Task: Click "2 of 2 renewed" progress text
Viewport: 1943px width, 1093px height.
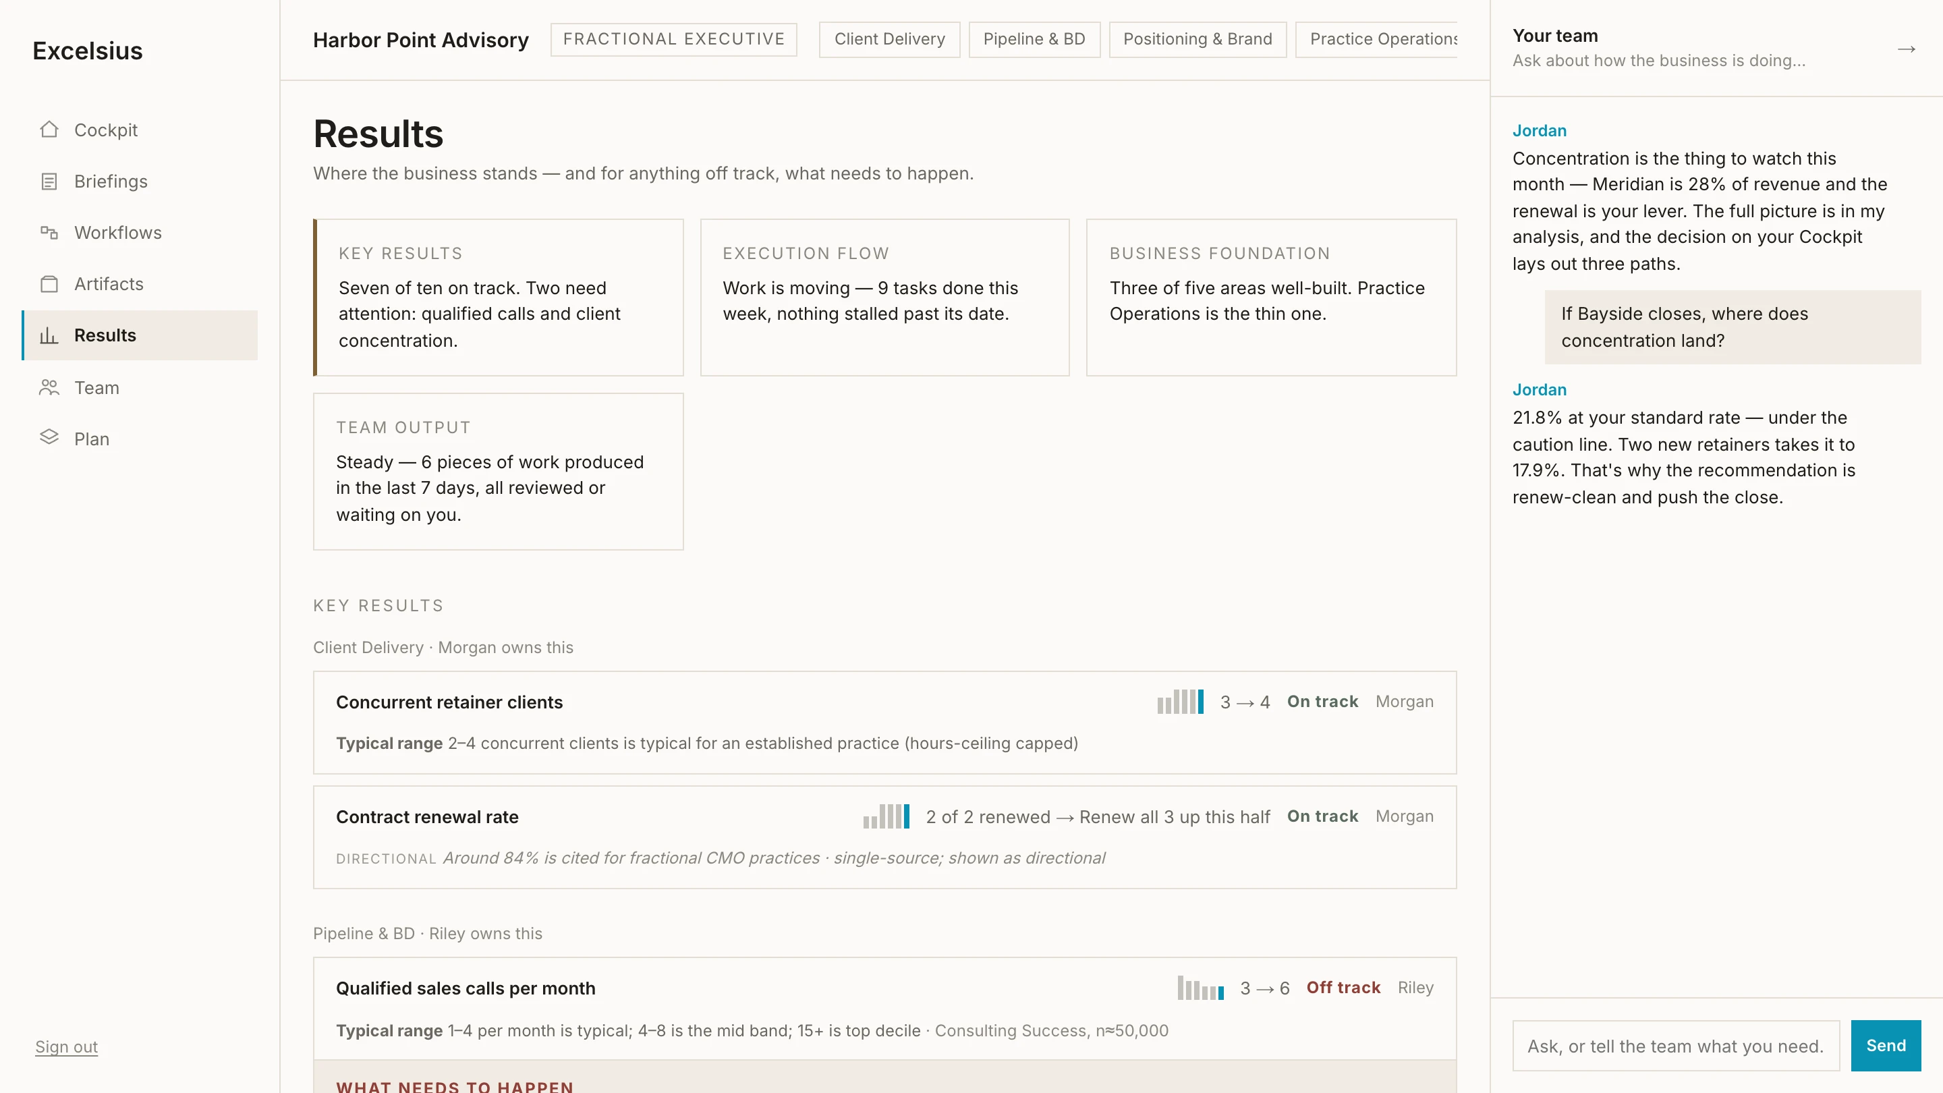Action: click(x=988, y=817)
